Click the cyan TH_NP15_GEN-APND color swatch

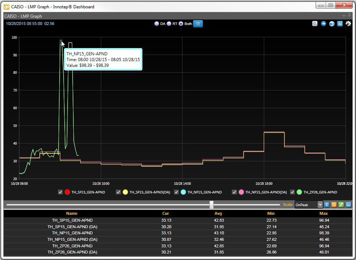[184, 192]
